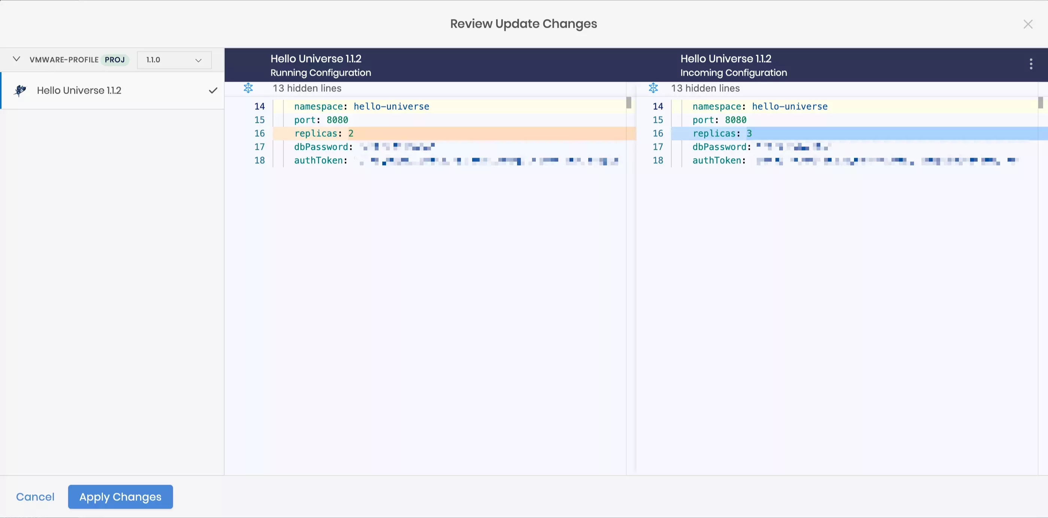
Task: Select Hello Universe 1.1.2 pack row
Action: pyautogui.click(x=112, y=90)
